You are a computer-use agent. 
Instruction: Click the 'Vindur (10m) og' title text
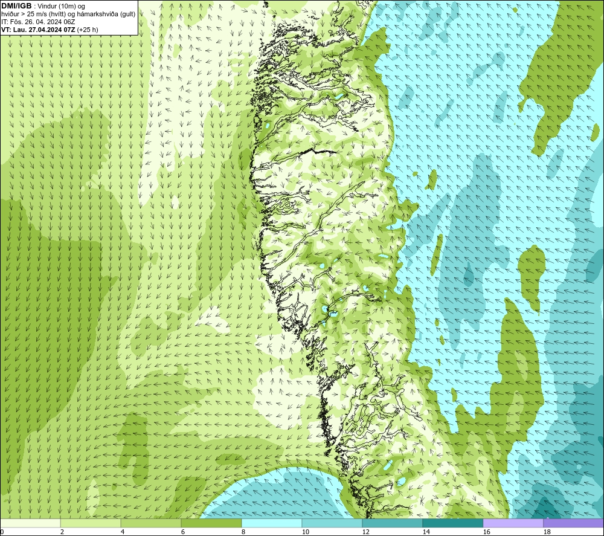coord(61,7)
